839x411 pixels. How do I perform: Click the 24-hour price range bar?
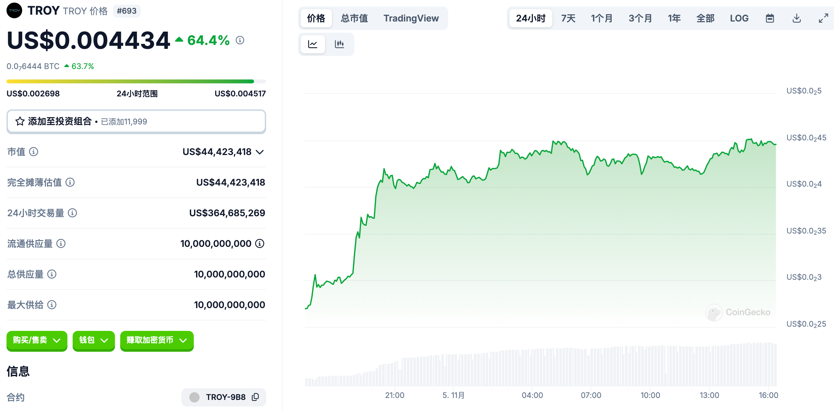tap(136, 81)
